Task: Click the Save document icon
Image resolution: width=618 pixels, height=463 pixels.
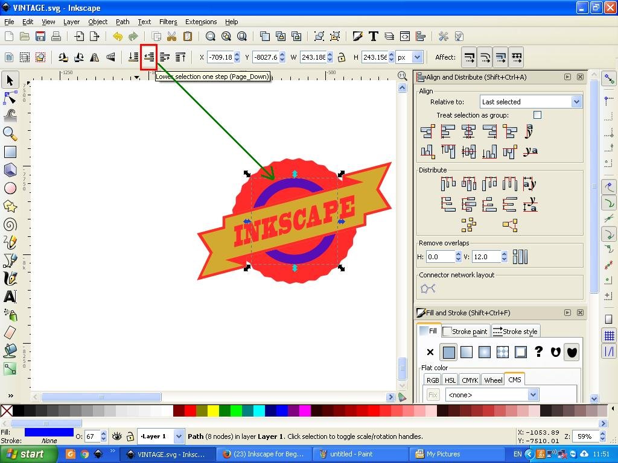Action: click(40, 37)
